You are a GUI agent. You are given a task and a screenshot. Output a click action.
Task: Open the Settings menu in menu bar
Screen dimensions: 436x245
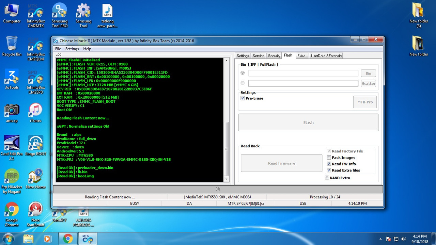72,49
